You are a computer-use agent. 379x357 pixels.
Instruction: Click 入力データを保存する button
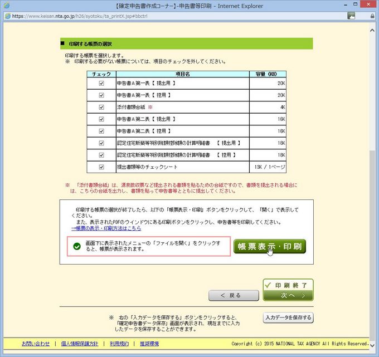click(288, 318)
